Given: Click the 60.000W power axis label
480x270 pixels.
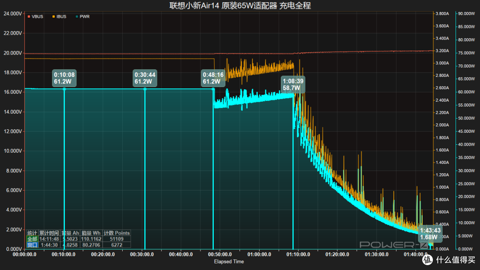Looking at the screenshot, I should click(467, 92).
